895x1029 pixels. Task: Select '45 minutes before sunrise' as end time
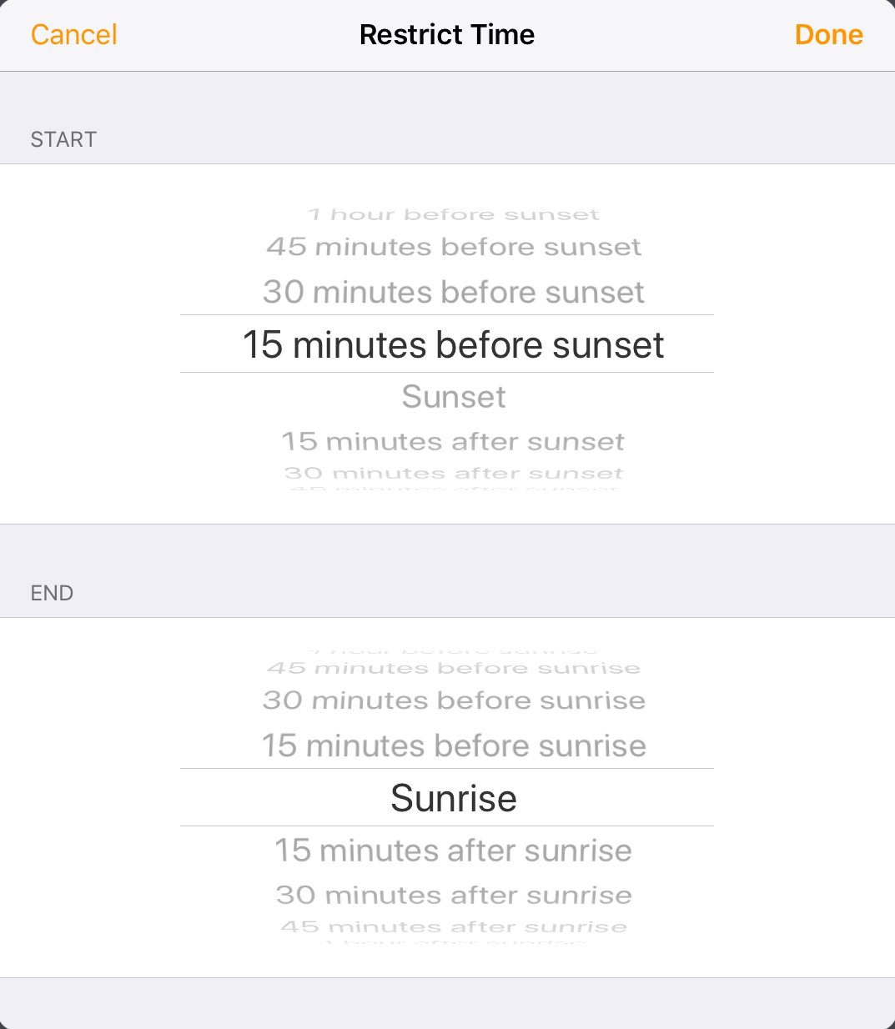pyautogui.click(x=454, y=667)
